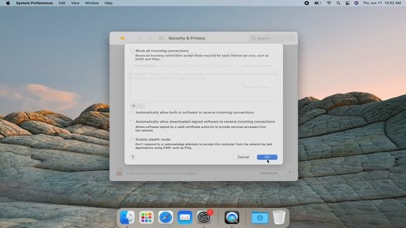Cancel the firewall options dialog
This screenshot has width=406, height=228.
coord(243,157)
